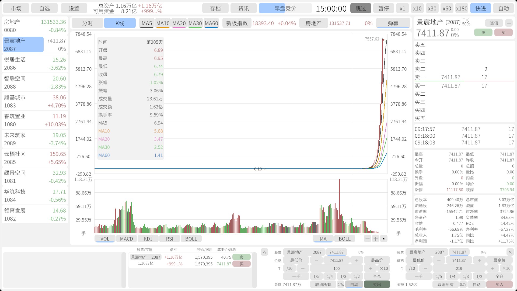The image size is (517, 291).
Task: Zoom out chart with minus icon
Action: (x=367, y=239)
